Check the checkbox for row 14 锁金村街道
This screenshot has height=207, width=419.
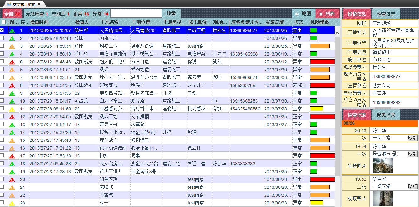pyautogui.click(x=2, y=132)
